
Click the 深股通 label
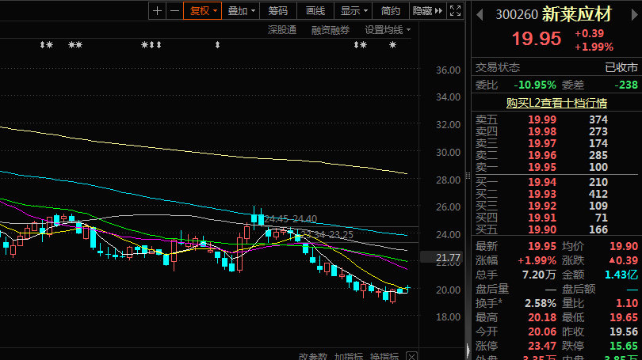click(281, 30)
